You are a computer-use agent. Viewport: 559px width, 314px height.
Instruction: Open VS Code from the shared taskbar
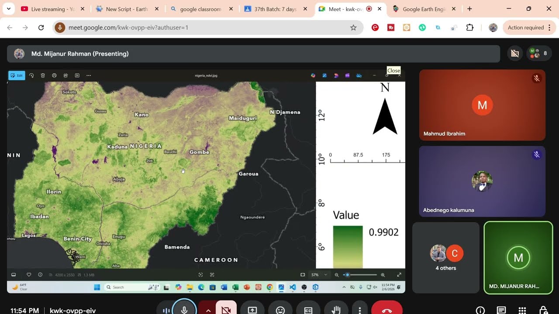[x=293, y=287]
